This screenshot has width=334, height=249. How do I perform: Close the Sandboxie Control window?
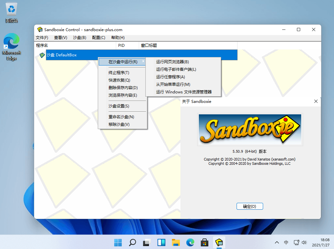[x=314, y=29]
